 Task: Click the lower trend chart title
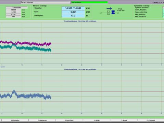point(80,69)
